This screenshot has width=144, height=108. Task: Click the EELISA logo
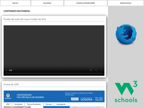[99, 99]
